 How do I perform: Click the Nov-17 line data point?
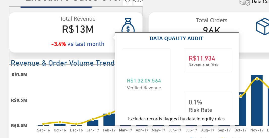point(257,79)
